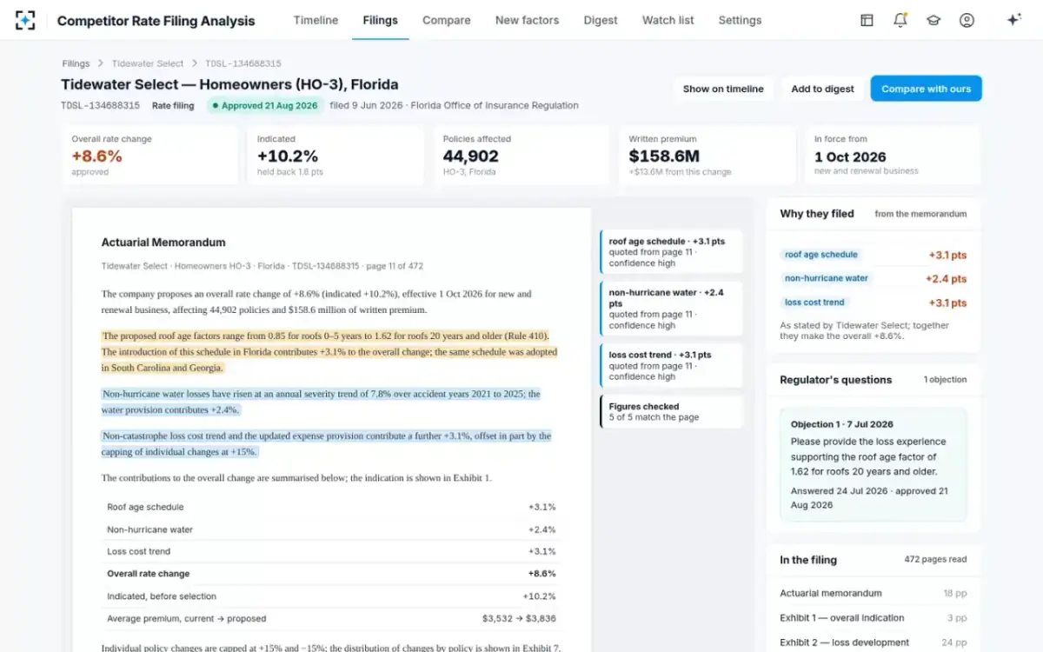Open the roof age schedule annotation card

coord(671,252)
